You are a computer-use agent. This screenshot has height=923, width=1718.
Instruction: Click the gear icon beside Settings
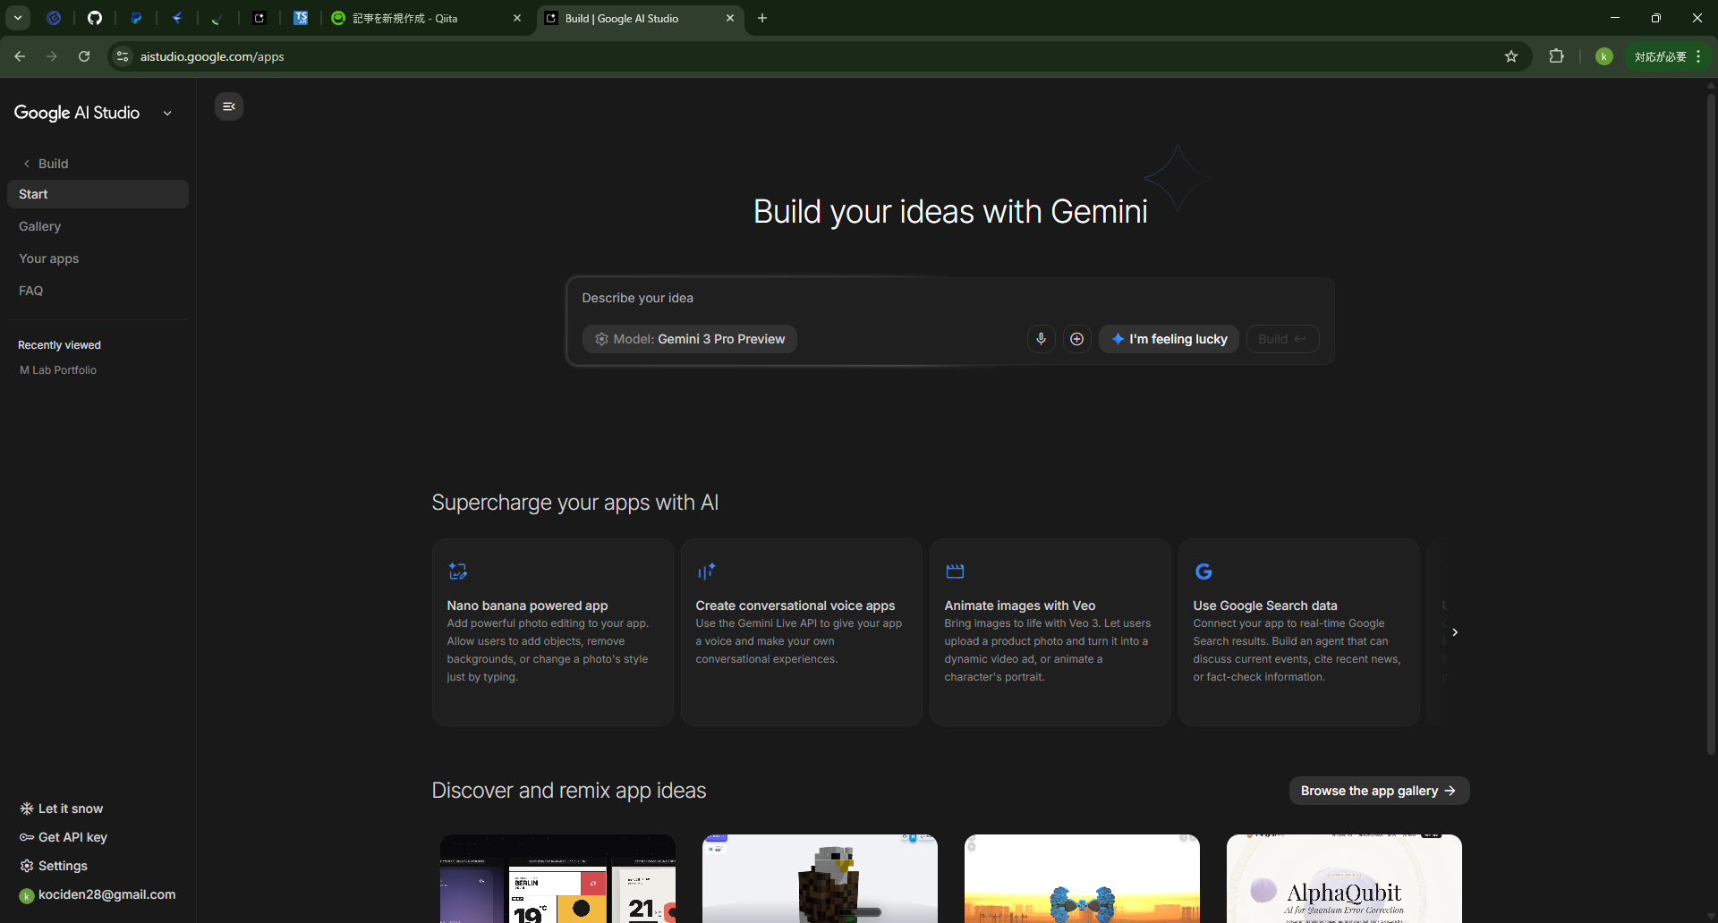click(x=27, y=866)
